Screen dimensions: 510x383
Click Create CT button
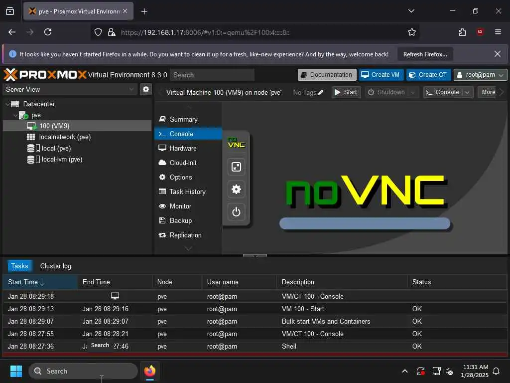pyautogui.click(x=429, y=75)
